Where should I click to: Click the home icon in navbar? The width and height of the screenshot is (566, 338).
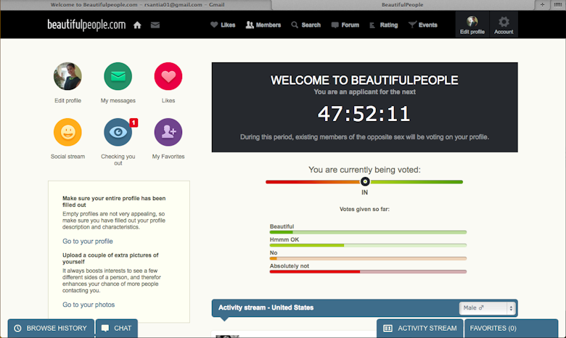[137, 25]
